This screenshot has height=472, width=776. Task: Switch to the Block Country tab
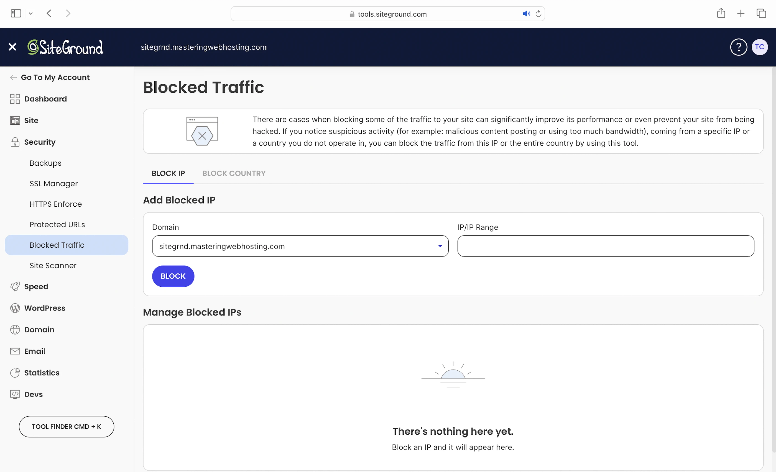[234, 173]
